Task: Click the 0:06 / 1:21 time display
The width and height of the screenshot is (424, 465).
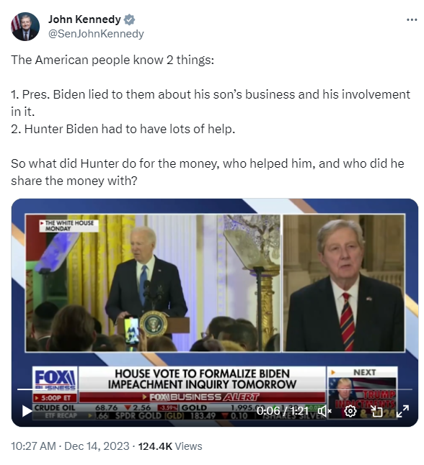Action: (282, 411)
